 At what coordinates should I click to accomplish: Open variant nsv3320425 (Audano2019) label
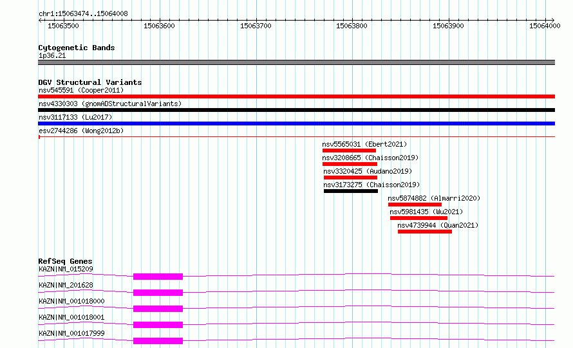368,171
